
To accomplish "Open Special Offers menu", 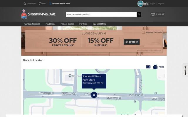I will (x=99, y=24).
